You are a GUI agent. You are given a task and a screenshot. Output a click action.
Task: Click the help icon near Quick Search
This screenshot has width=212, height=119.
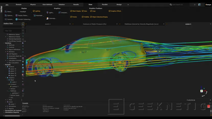(x=195, y=5)
